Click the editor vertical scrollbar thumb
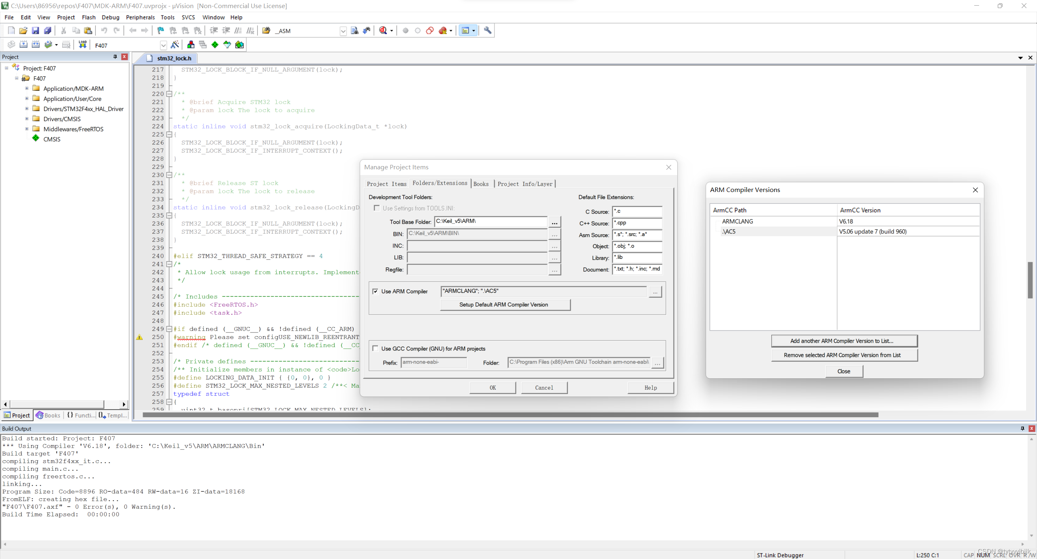This screenshot has height=559, width=1037. coord(1030,279)
